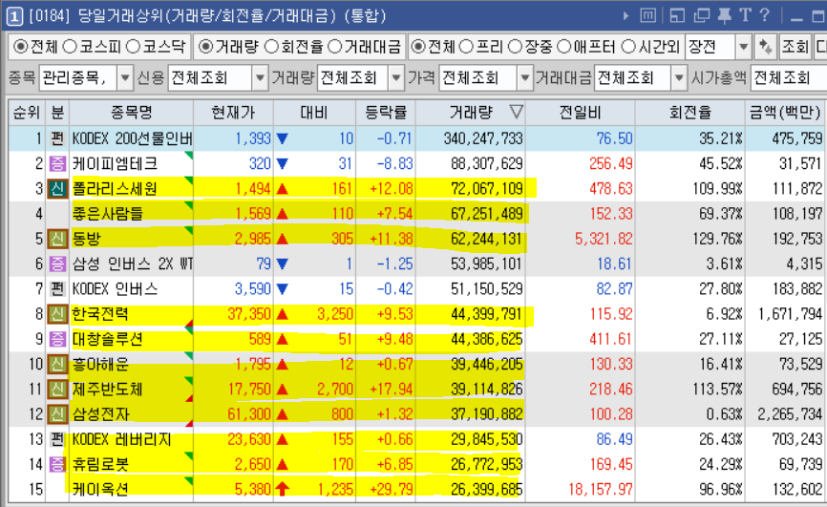The image size is (827, 507).
Task: Click the 펀 badge on KODEX 인버스 row
Action: (x=57, y=289)
